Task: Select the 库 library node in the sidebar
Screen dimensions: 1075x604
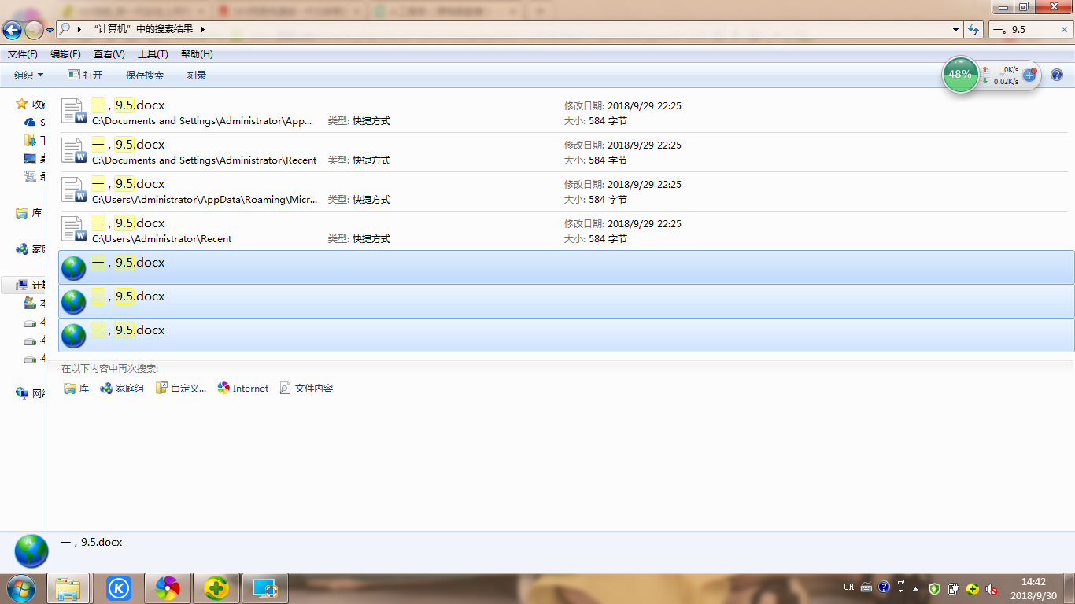Action: [29, 213]
